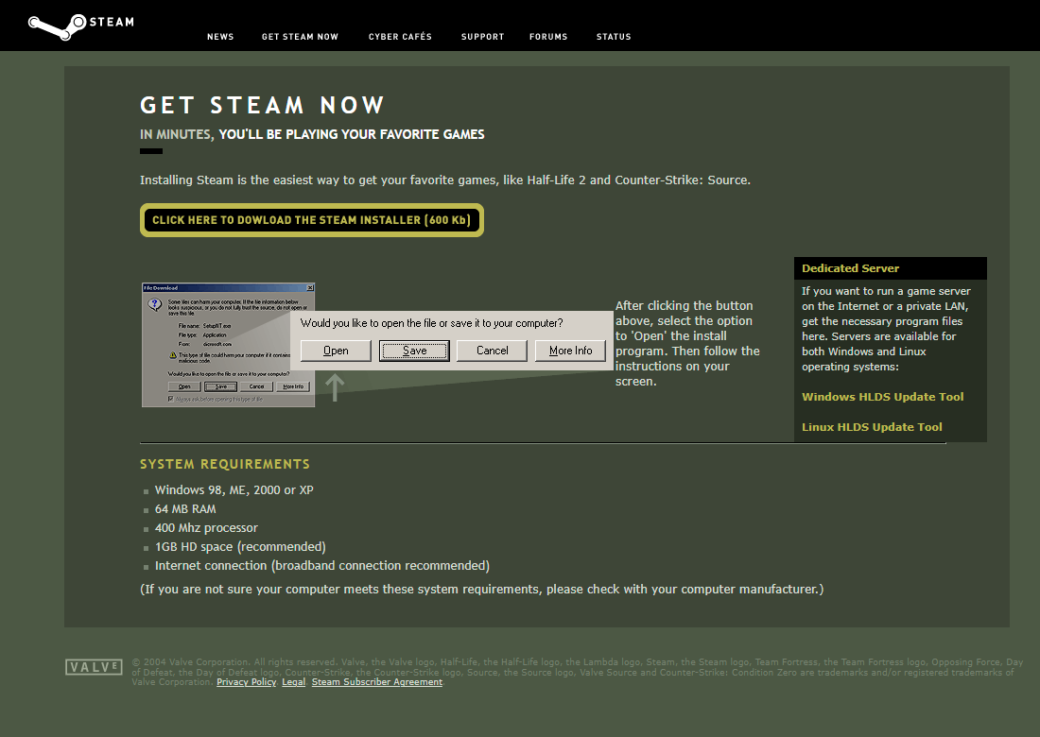
Task: Open the Support page
Action: pyautogui.click(x=483, y=37)
